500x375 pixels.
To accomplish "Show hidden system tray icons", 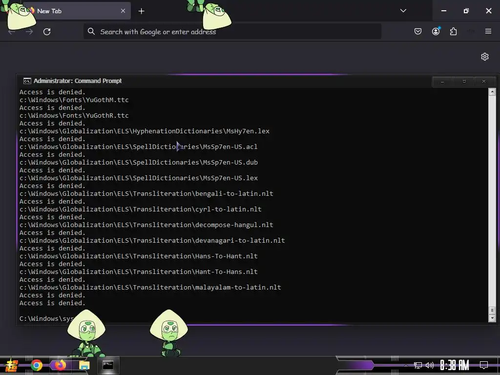I will coord(406,365).
